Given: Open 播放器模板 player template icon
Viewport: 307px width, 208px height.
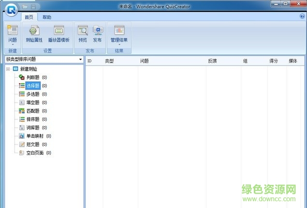Looking at the screenshot, I should point(59,30).
